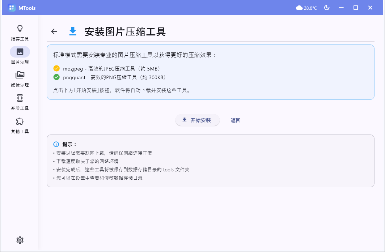Click the download arrow inside the 开始安装 button
The height and width of the screenshot is (252, 385).
point(185,120)
